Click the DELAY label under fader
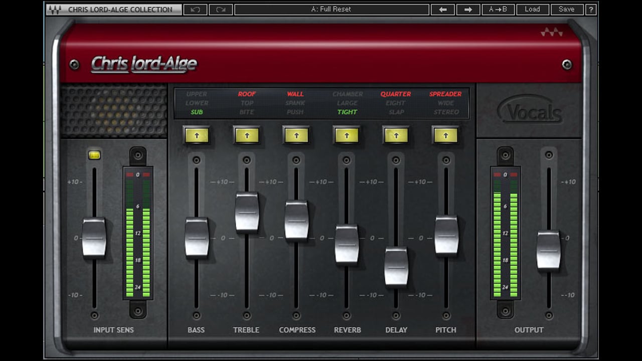 (x=396, y=330)
